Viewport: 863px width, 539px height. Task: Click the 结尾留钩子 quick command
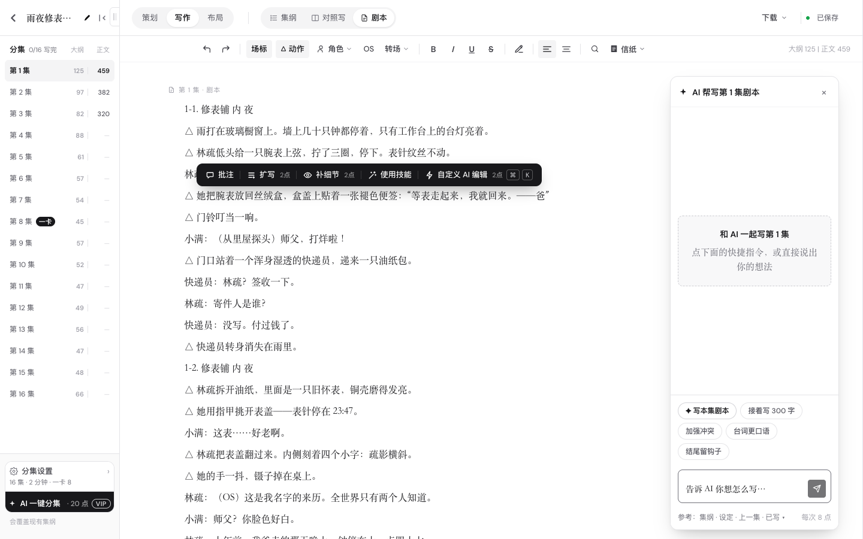(704, 452)
